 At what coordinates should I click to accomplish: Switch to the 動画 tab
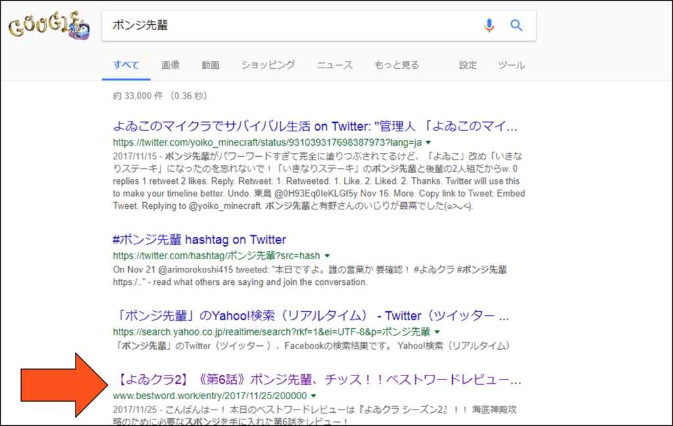click(210, 65)
